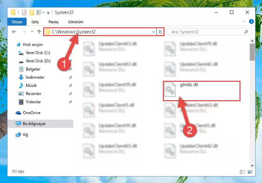Screen dimensions: 262x183
Task: Click the New Folder icon in quick access toolbar
Action: point(32,13)
